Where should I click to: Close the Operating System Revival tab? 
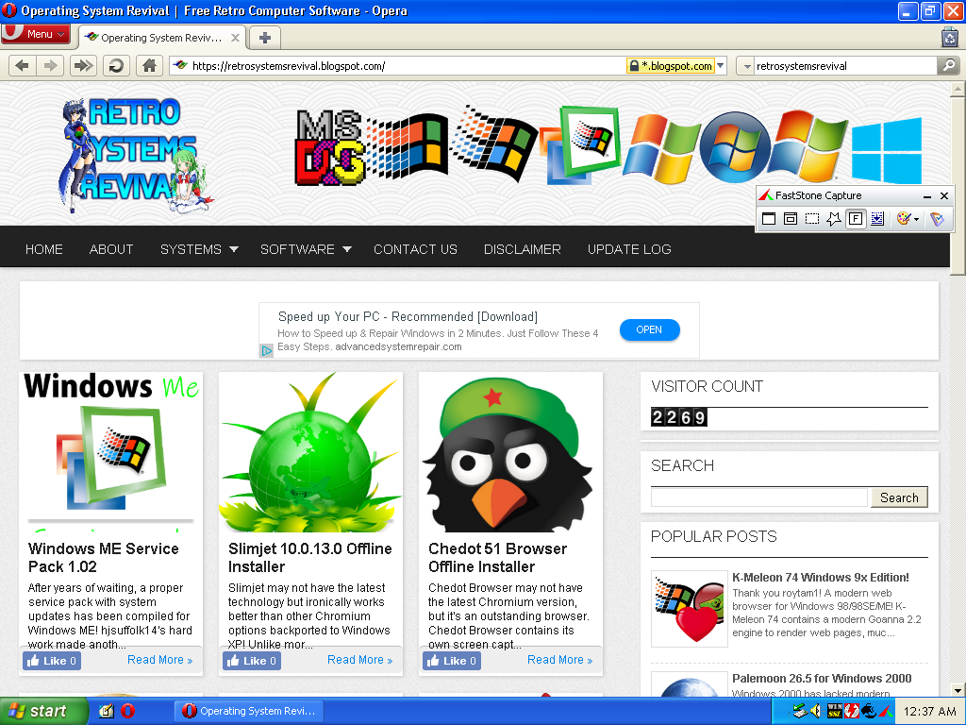point(235,38)
